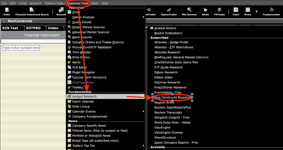Click the Order toolbar icon
283x150 pixels.
click(x=7, y=12)
